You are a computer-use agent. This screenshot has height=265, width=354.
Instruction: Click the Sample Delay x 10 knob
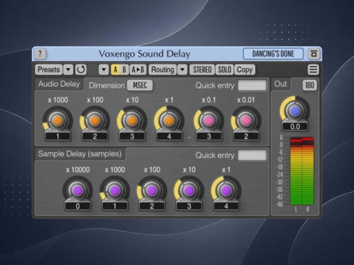(x=189, y=190)
